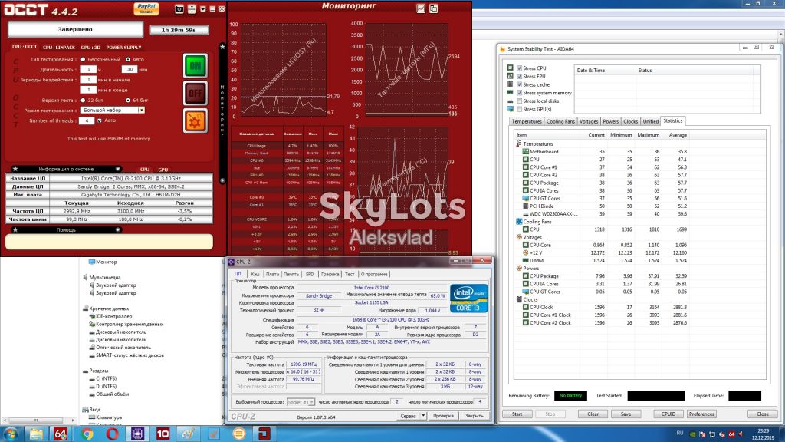
Task: Open the Temperatures tab in AIDA64
Action: (x=526, y=121)
